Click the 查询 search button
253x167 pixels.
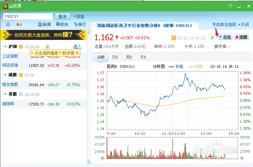(63, 16)
